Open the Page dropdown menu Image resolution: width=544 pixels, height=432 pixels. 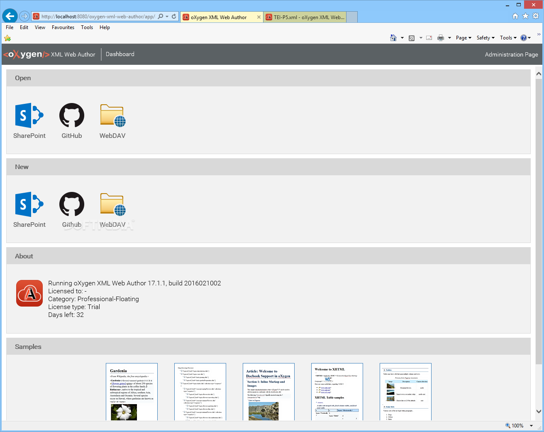pos(463,38)
